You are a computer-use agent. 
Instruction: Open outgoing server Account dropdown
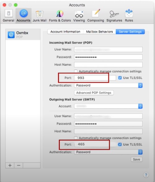pyautogui.click(x=108, y=106)
